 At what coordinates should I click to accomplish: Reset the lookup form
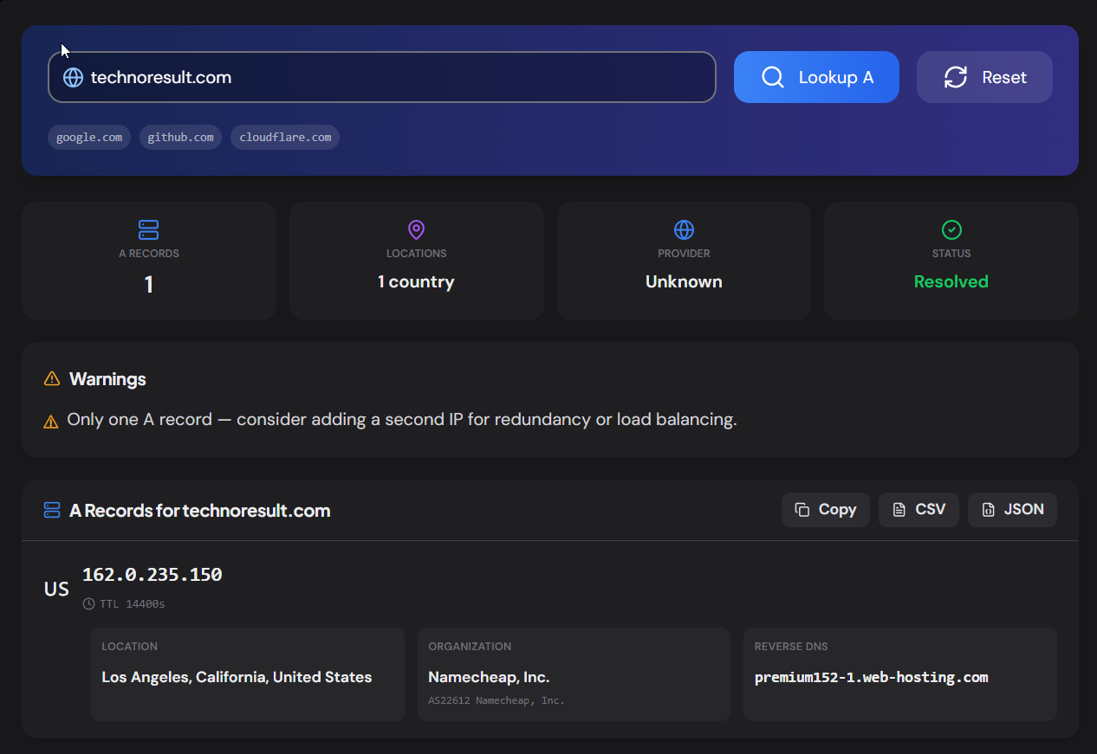pyautogui.click(x=984, y=77)
